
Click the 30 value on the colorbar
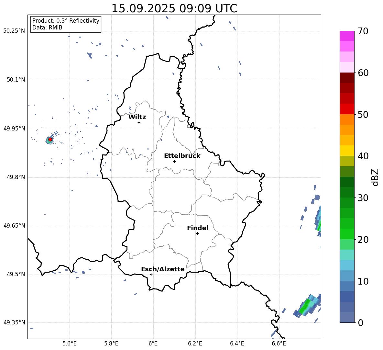click(x=363, y=198)
